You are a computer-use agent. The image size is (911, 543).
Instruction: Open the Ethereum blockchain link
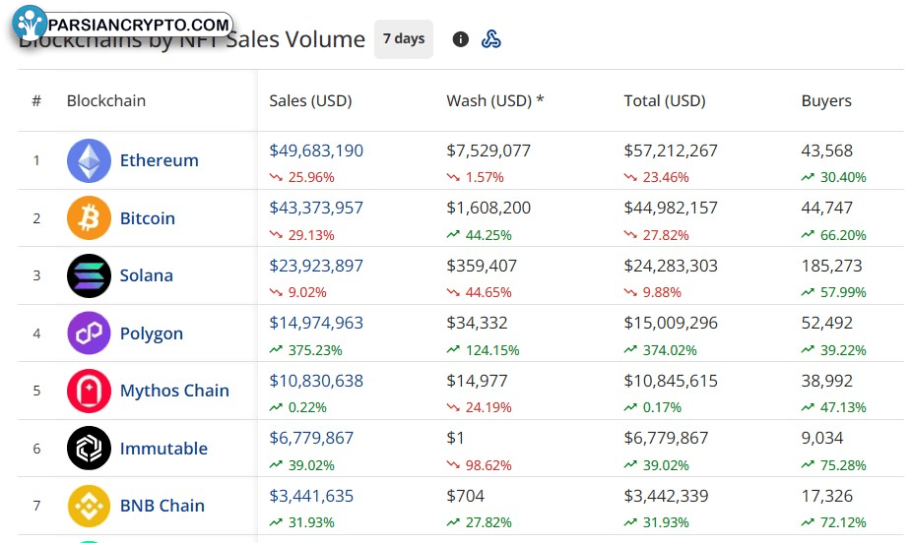pos(160,160)
